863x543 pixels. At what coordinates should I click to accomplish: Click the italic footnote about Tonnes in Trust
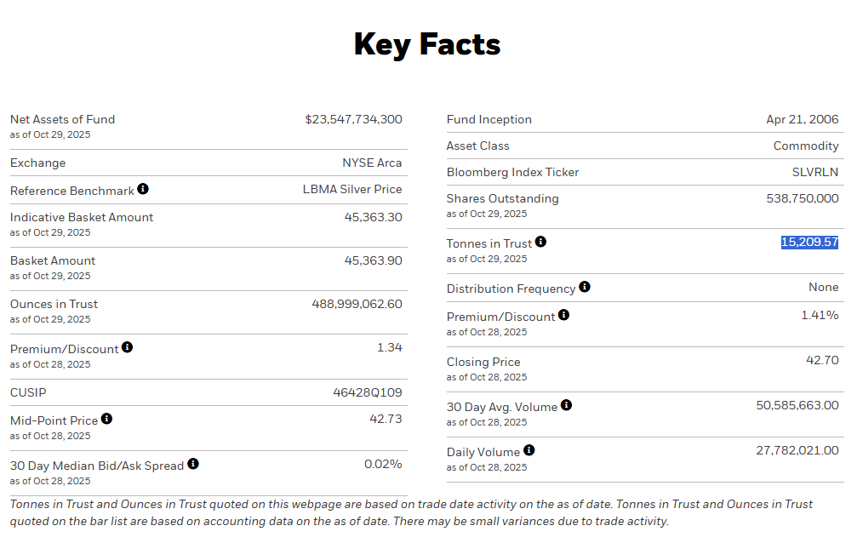pos(411,512)
